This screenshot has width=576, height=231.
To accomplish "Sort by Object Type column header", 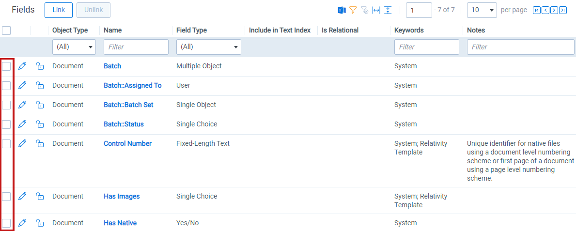I will [70, 31].
